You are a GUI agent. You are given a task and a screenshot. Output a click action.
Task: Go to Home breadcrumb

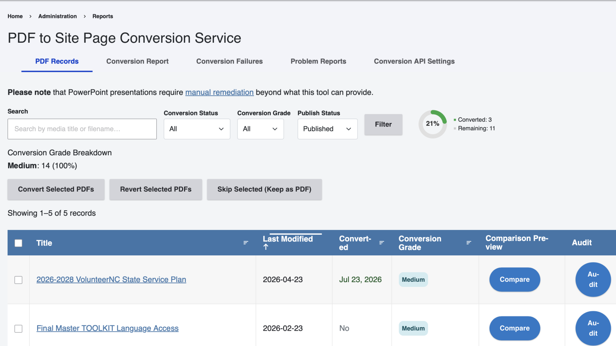coord(15,16)
